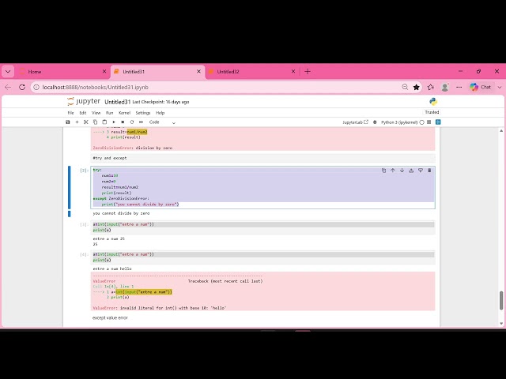Open the JupyterLab interface link
This screenshot has width=506, height=379.
pos(355,122)
